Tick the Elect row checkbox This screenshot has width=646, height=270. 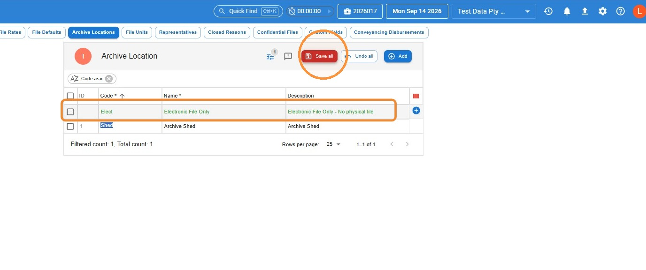[70, 112]
